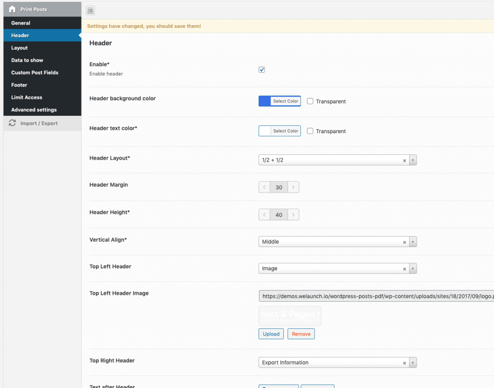Click the Header Height value field 40

(279, 215)
